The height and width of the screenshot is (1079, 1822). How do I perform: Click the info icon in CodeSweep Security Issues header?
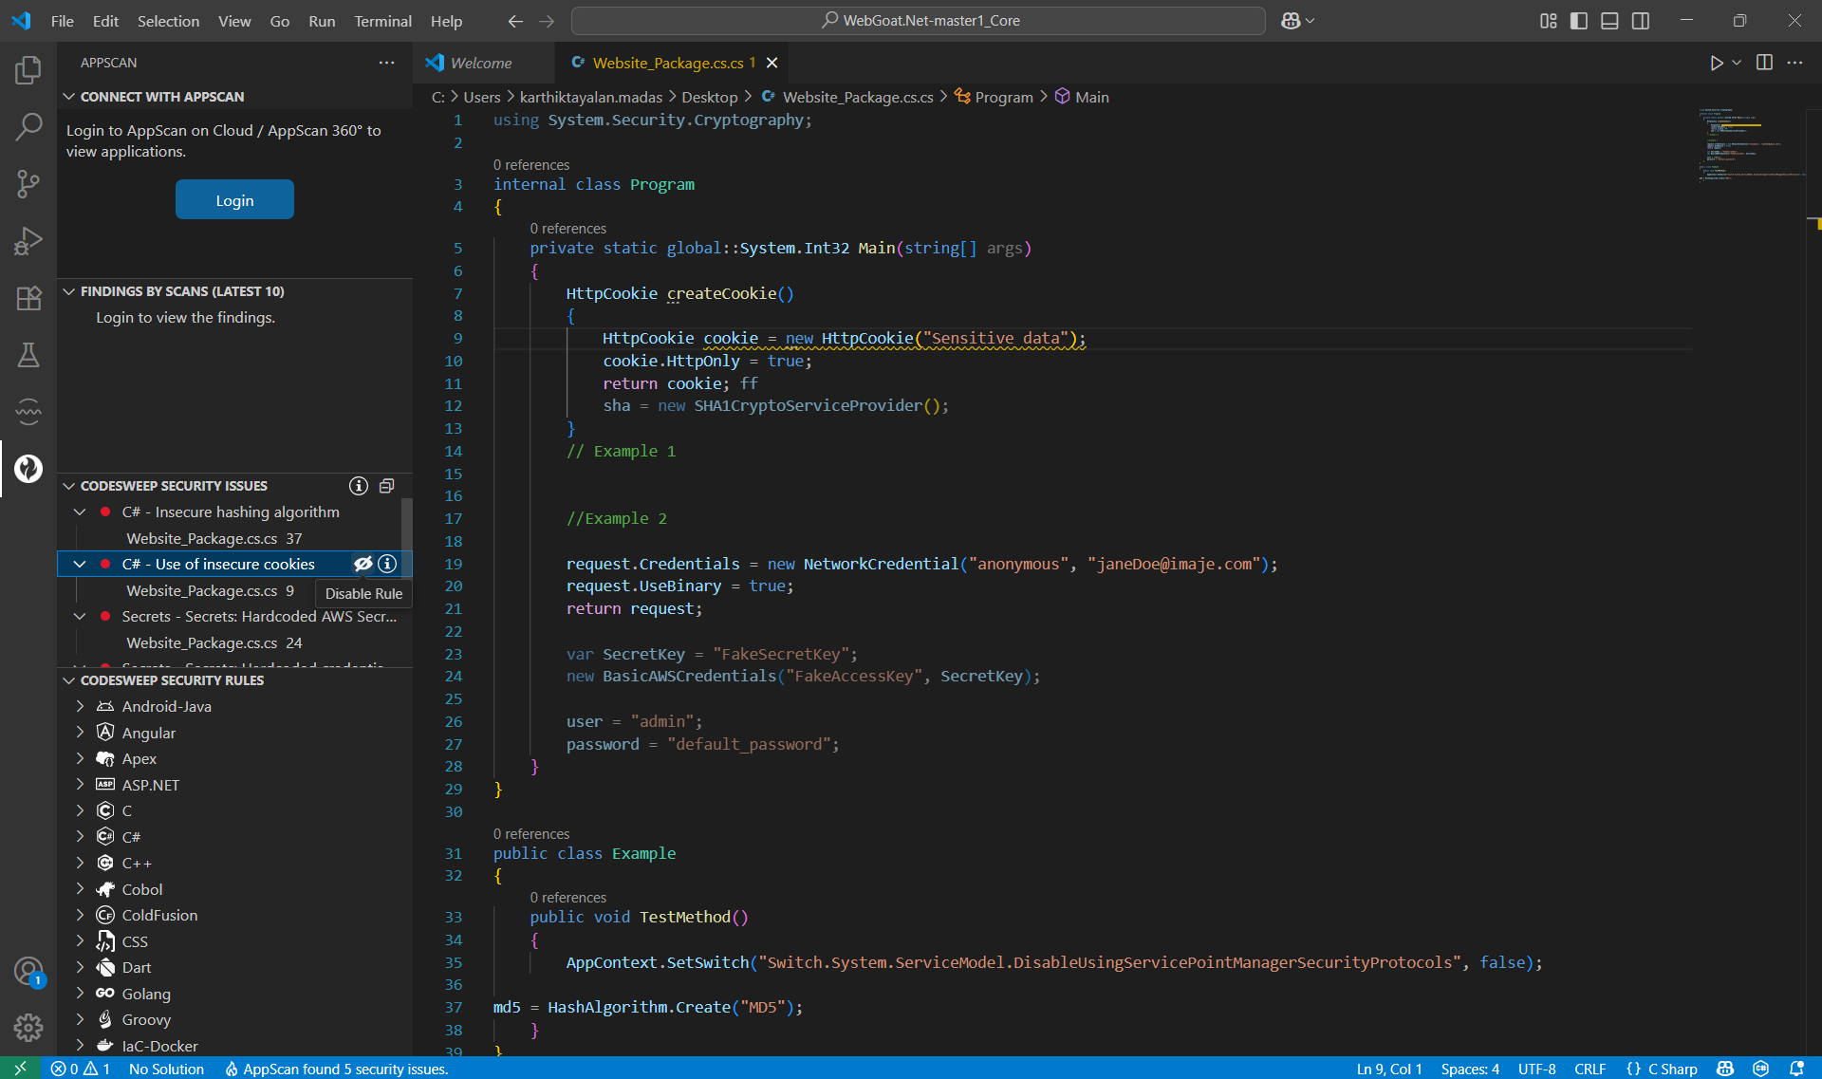point(358,486)
